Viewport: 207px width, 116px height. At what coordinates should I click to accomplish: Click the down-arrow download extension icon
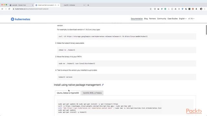click(196, 9)
